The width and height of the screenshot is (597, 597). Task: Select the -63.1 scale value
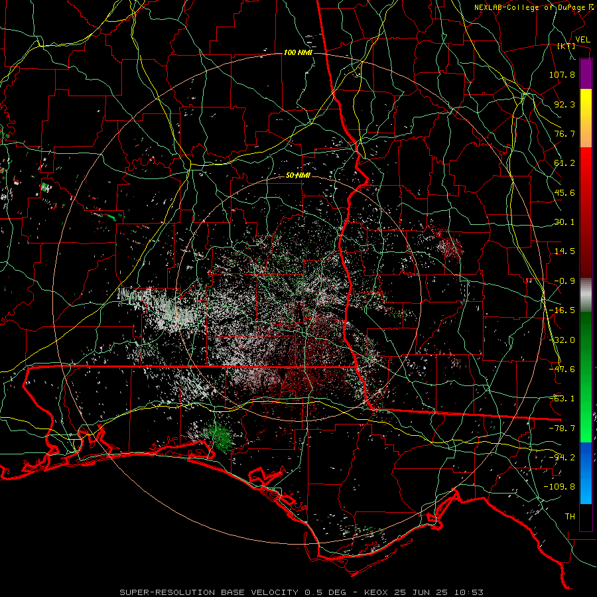click(562, 399)
